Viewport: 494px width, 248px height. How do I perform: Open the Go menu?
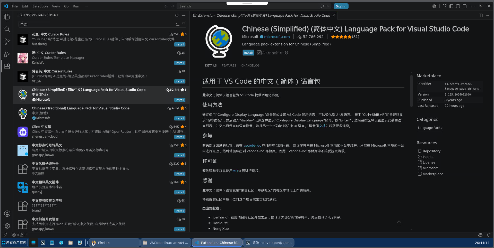pos(66,6)
